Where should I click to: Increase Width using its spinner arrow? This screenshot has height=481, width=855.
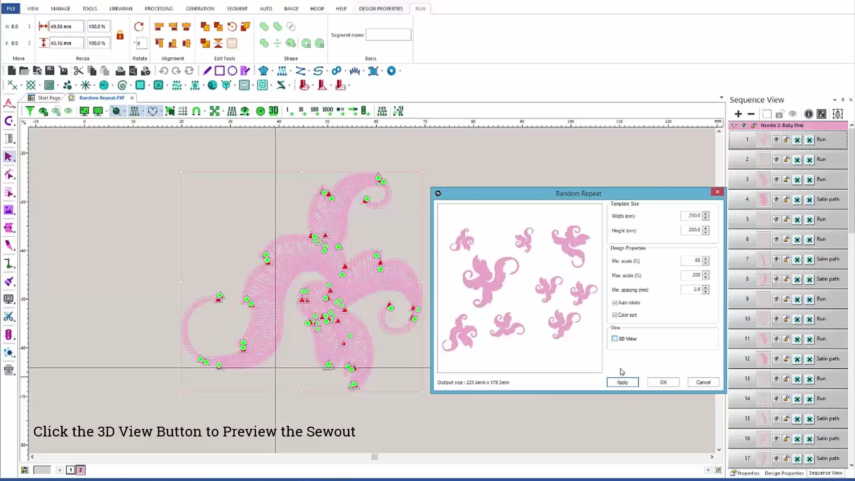pyautogui.click(x=706, y=214)
